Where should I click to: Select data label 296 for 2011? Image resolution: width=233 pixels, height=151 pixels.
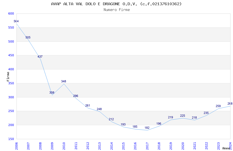[76, 96]
